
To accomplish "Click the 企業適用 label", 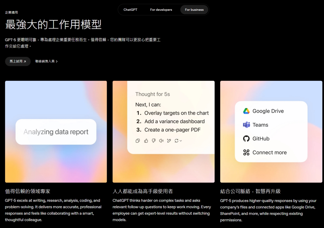I will 11,12.
